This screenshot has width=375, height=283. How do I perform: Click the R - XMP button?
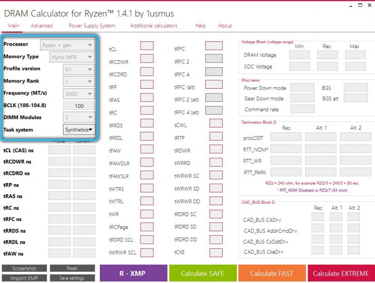click(134, 273)
